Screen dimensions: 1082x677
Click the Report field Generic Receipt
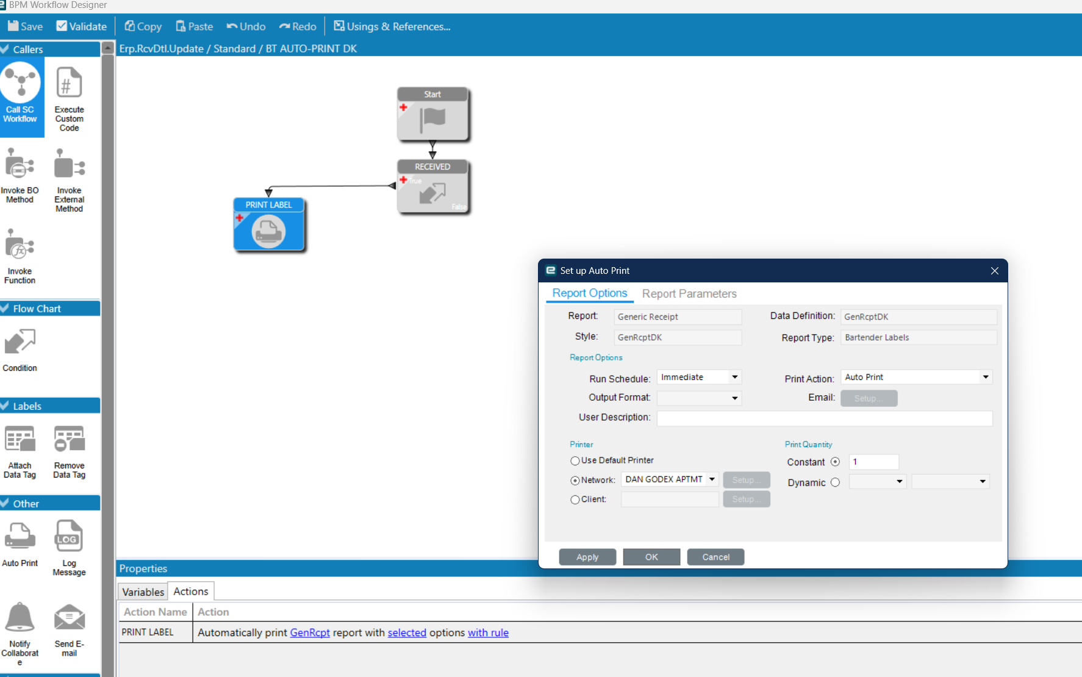[678, 317]
